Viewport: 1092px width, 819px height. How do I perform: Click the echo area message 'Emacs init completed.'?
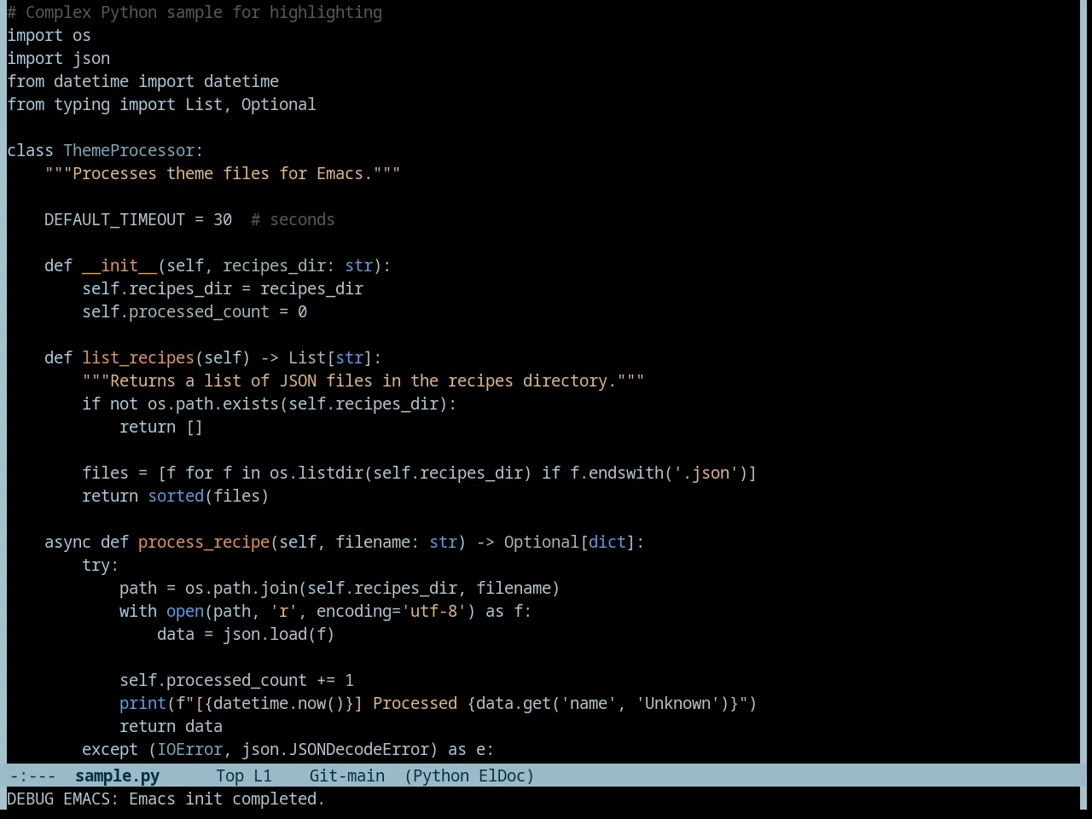[227, 799]
